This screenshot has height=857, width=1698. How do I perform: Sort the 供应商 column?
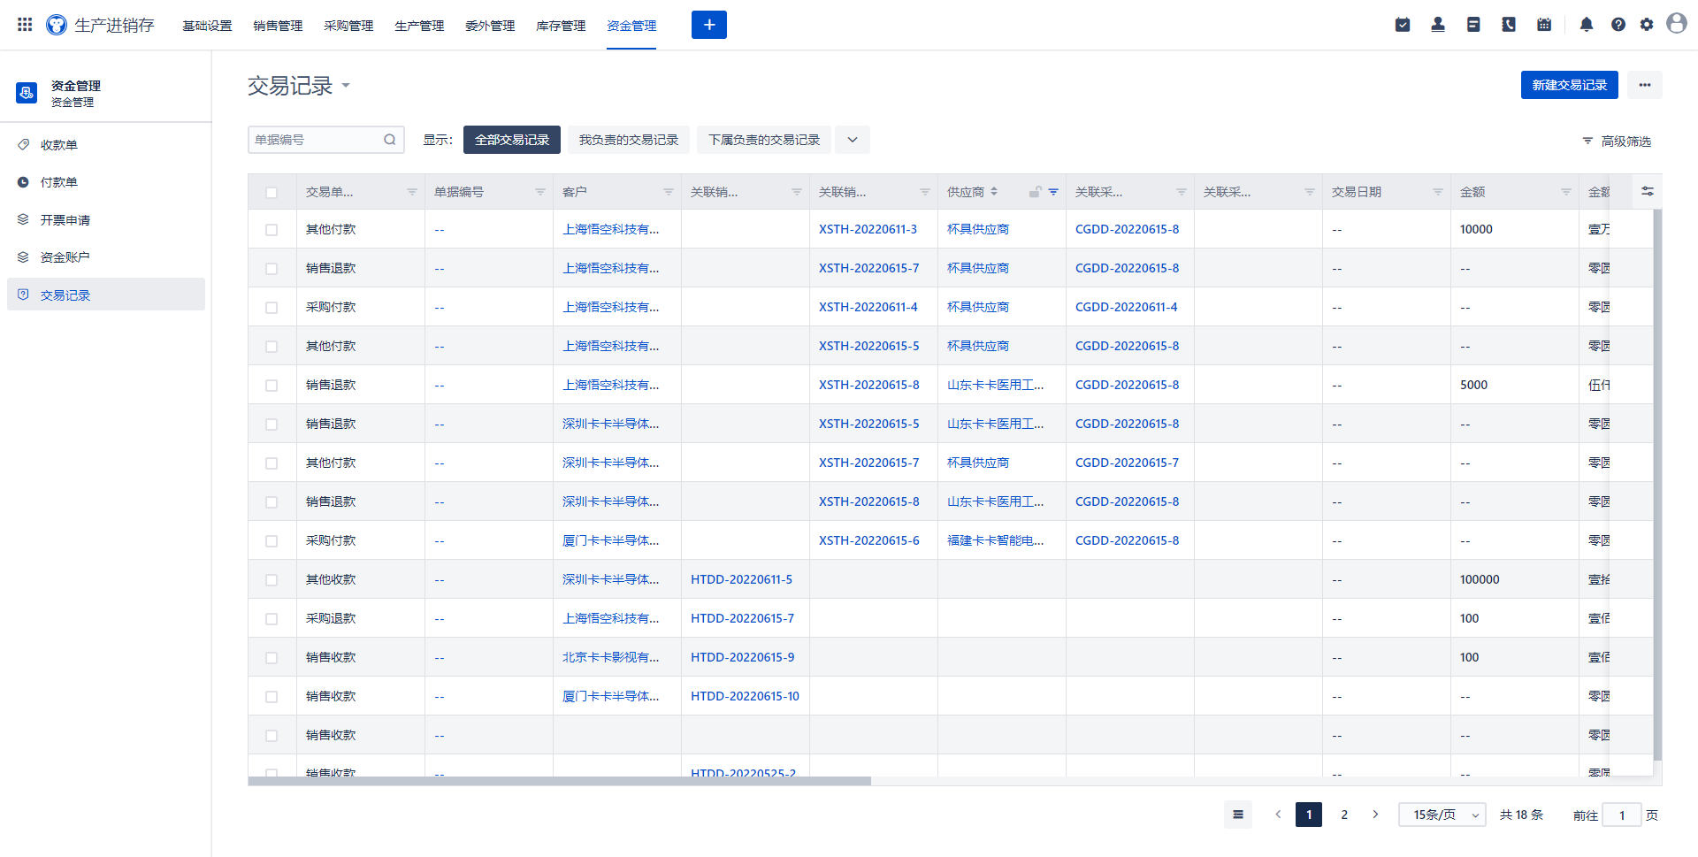coord(994,191)
